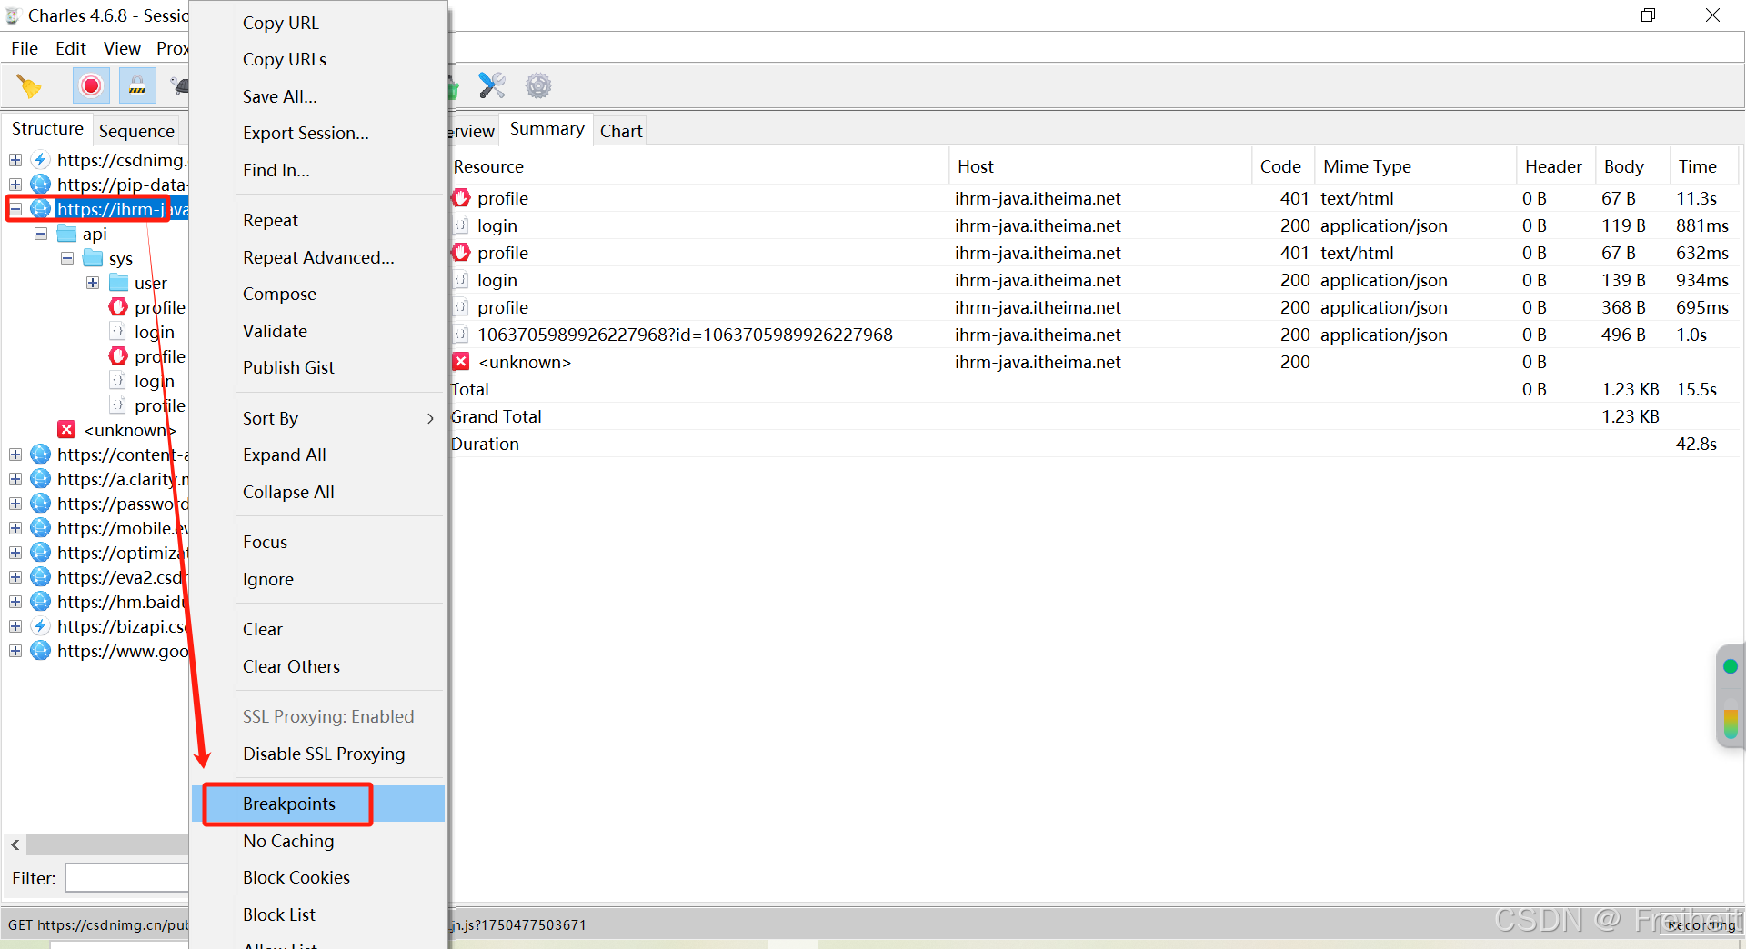Expand the hm.baidu host node
Screen dimensions: 1746x949
click(15, 602)
